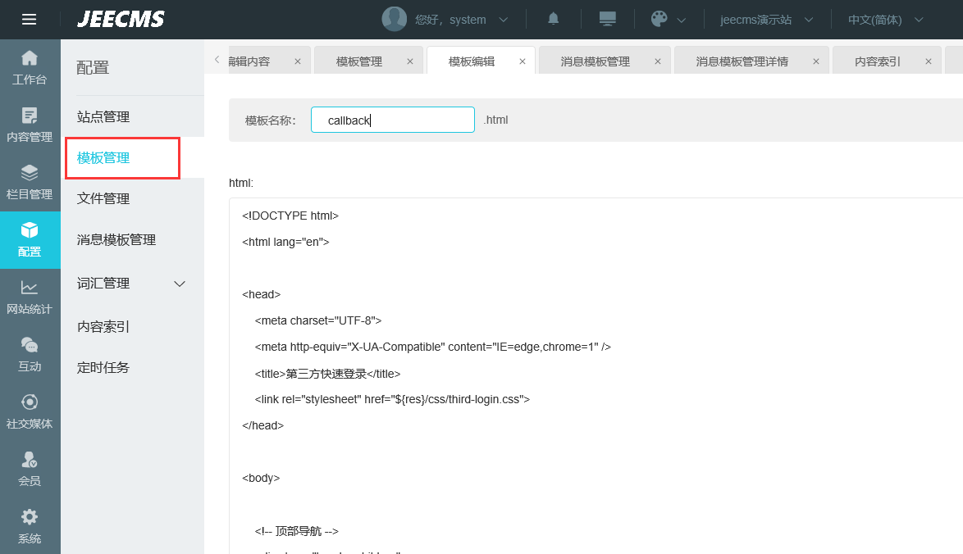Viewport: 963px width, 554px height.
Task: Click the 顶部导航 comment line
Action: [x=297, y=531]
